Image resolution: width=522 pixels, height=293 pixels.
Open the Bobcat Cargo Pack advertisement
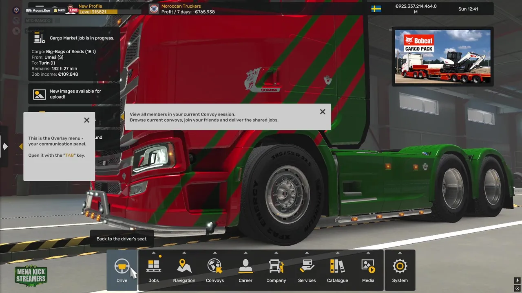pyautogui.click(x=442, y=57)
